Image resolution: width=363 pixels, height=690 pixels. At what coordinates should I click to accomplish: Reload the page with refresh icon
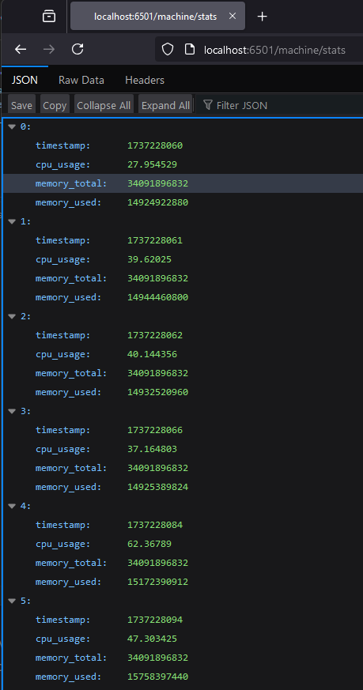coord(78,49)
